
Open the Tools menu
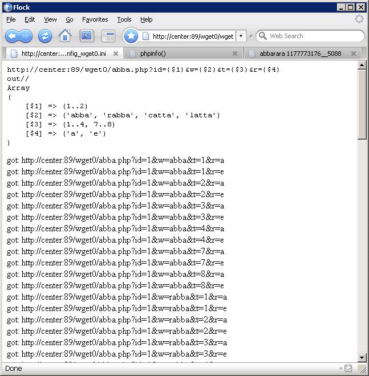point(124,19)
